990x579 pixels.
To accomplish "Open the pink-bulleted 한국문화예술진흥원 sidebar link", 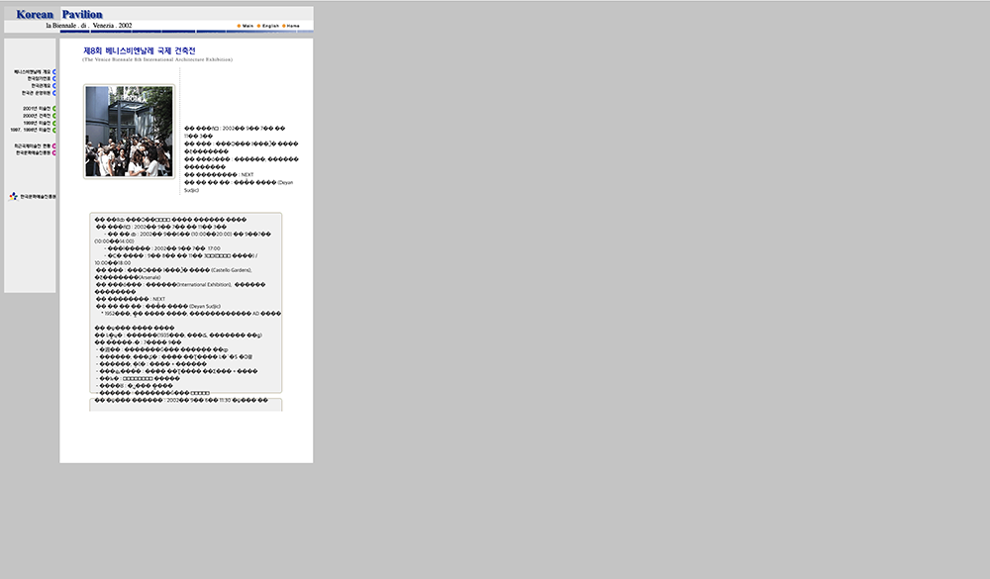I will click(x=34, y=152).
